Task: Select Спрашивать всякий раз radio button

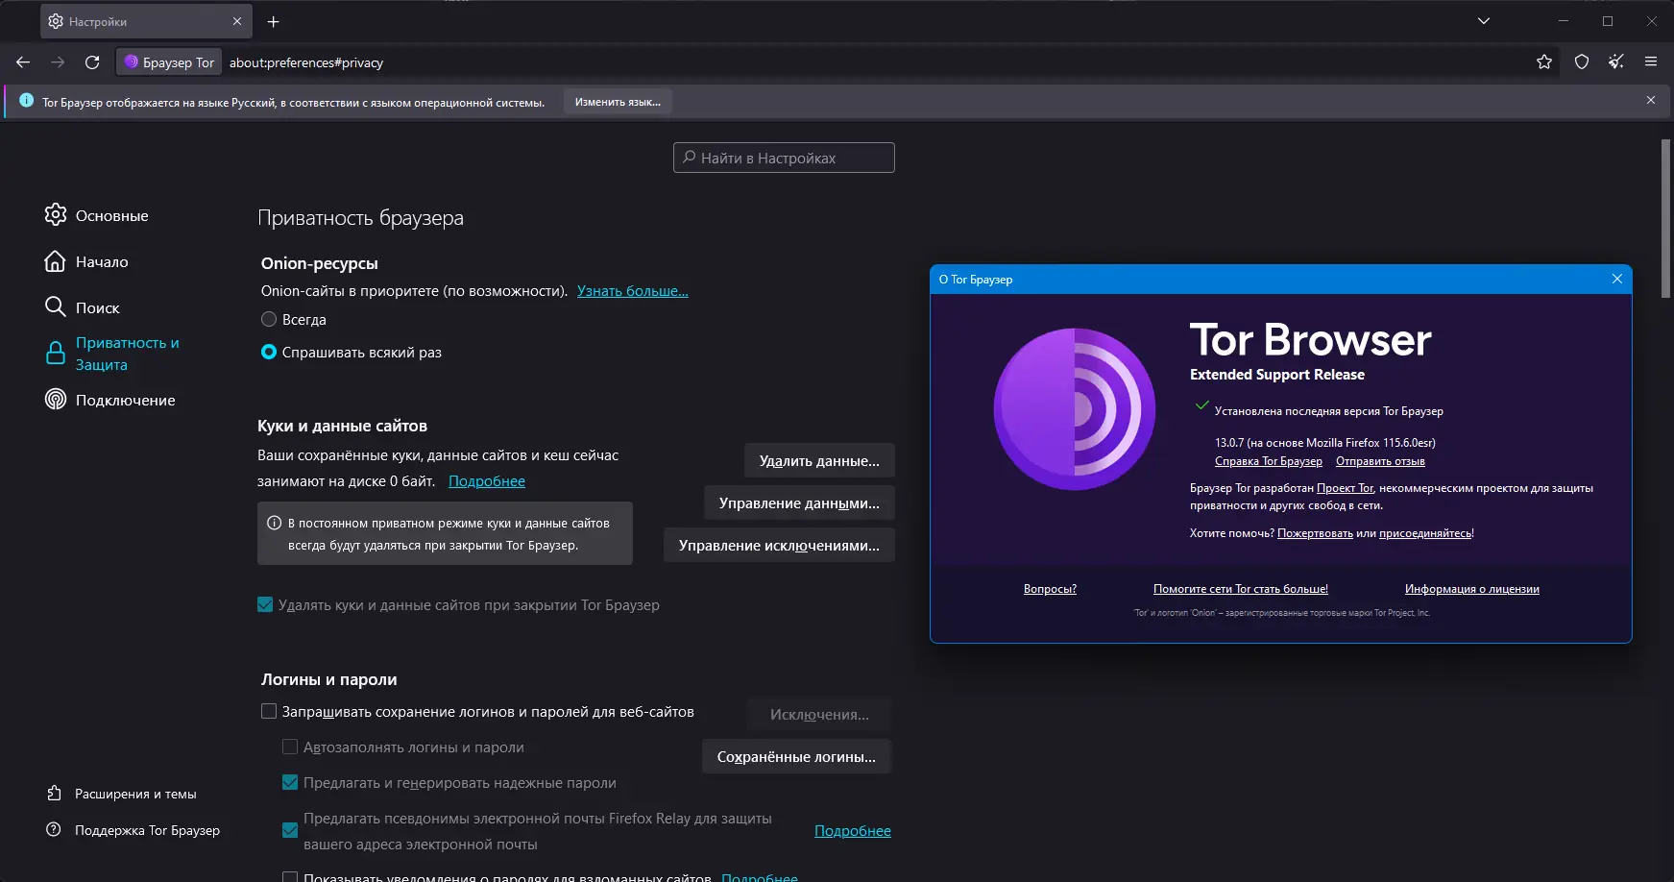Action: pos(269,352)
